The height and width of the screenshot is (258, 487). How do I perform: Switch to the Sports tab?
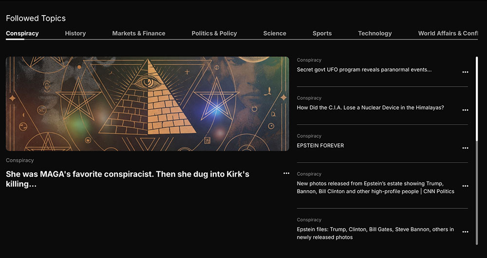(x=322, y=33)
